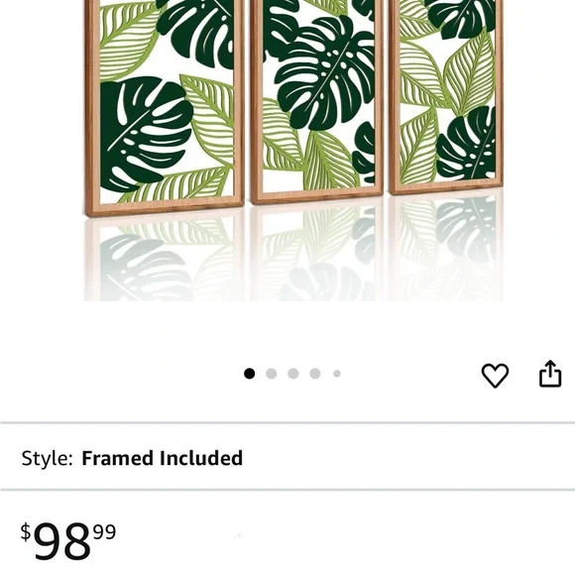Open the left framed leaf panel image
This screenshot has height=575, width=575.
tap(165, 106)
